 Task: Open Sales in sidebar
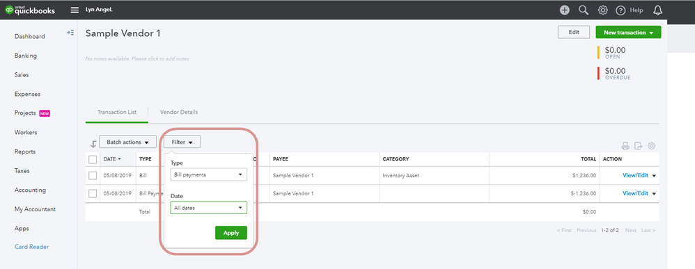pyautogui.click(x=22, y=75)
